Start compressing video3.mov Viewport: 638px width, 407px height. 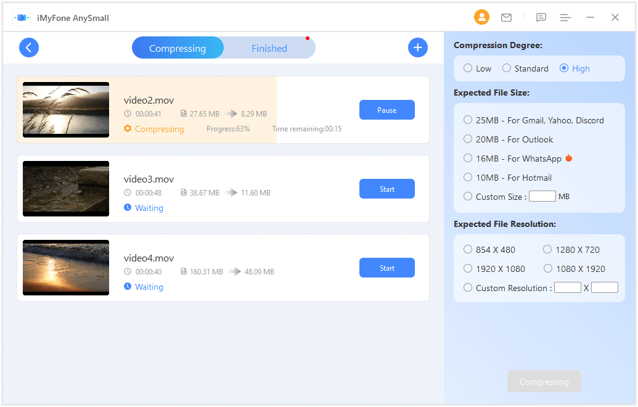click(x=387, y=189)
